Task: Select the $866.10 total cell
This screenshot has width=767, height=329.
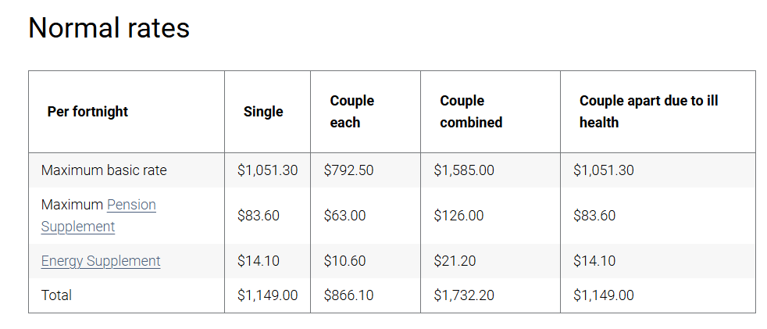Action: point(348,295)
